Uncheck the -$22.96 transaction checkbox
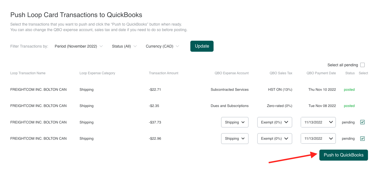 click(x=362, y=139)
